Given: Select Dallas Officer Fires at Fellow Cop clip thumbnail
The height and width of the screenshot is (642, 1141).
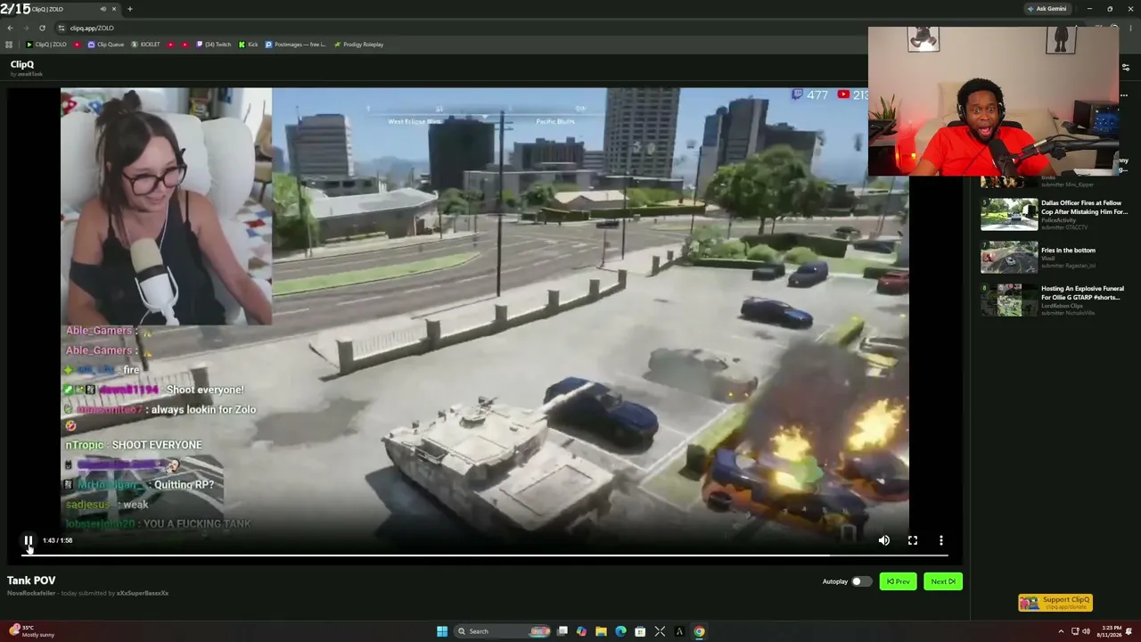Looking at the screenshot, I should point(1009,215).
